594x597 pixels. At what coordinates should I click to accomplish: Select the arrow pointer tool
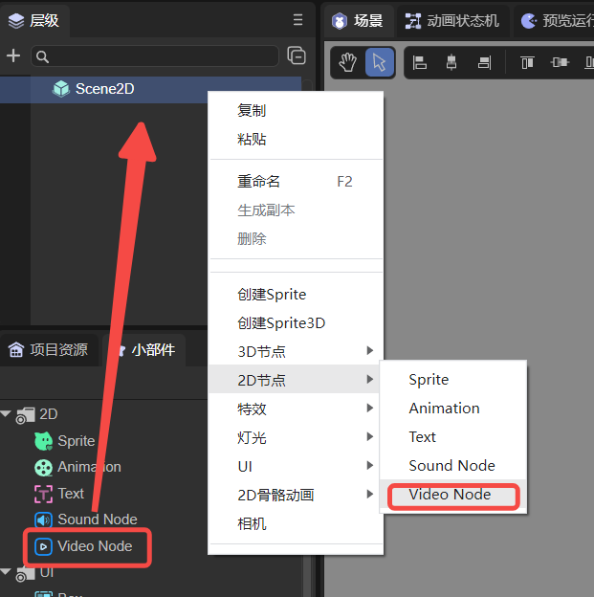(x=379, y=62)
